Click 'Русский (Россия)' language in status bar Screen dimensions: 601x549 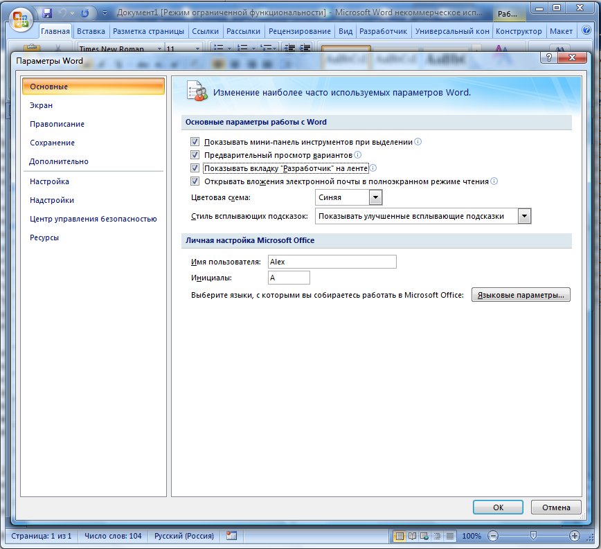[184, 536]
